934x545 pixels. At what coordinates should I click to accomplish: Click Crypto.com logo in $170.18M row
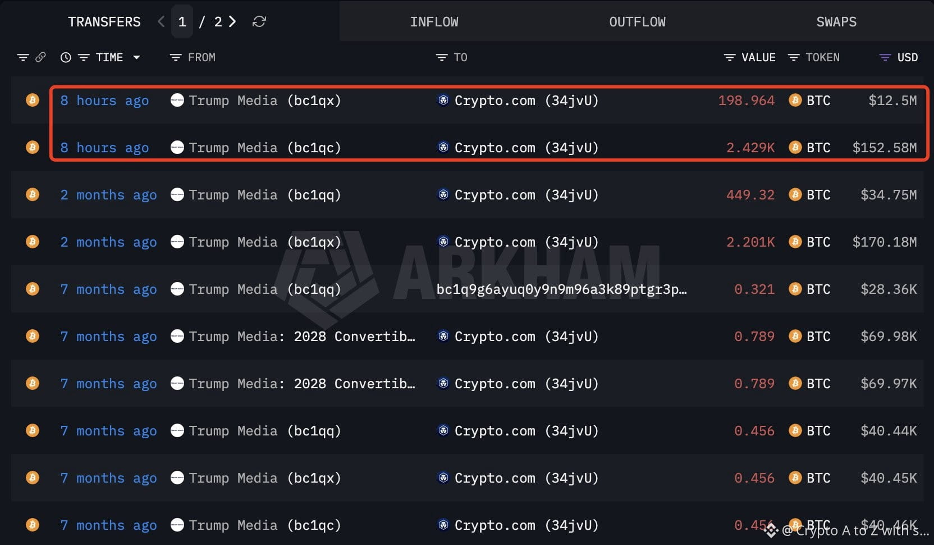[x=443, y=242]
